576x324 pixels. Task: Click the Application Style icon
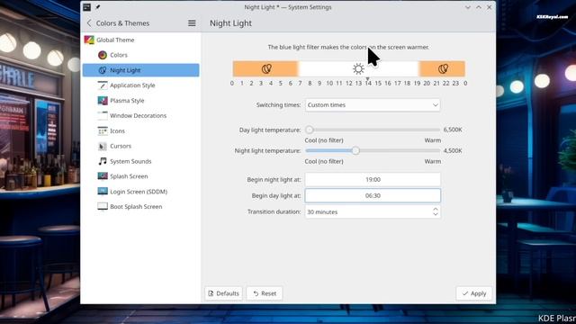point(103,85)
